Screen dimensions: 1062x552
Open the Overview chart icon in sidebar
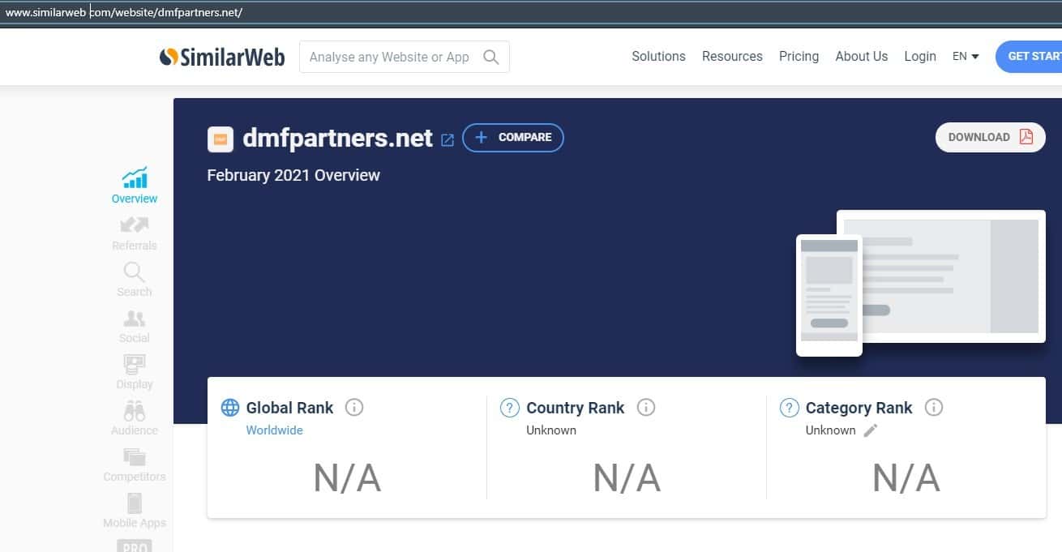point(135,178)
